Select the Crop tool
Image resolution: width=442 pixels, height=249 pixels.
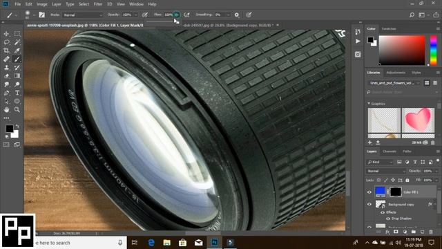(x=6, y=50)
